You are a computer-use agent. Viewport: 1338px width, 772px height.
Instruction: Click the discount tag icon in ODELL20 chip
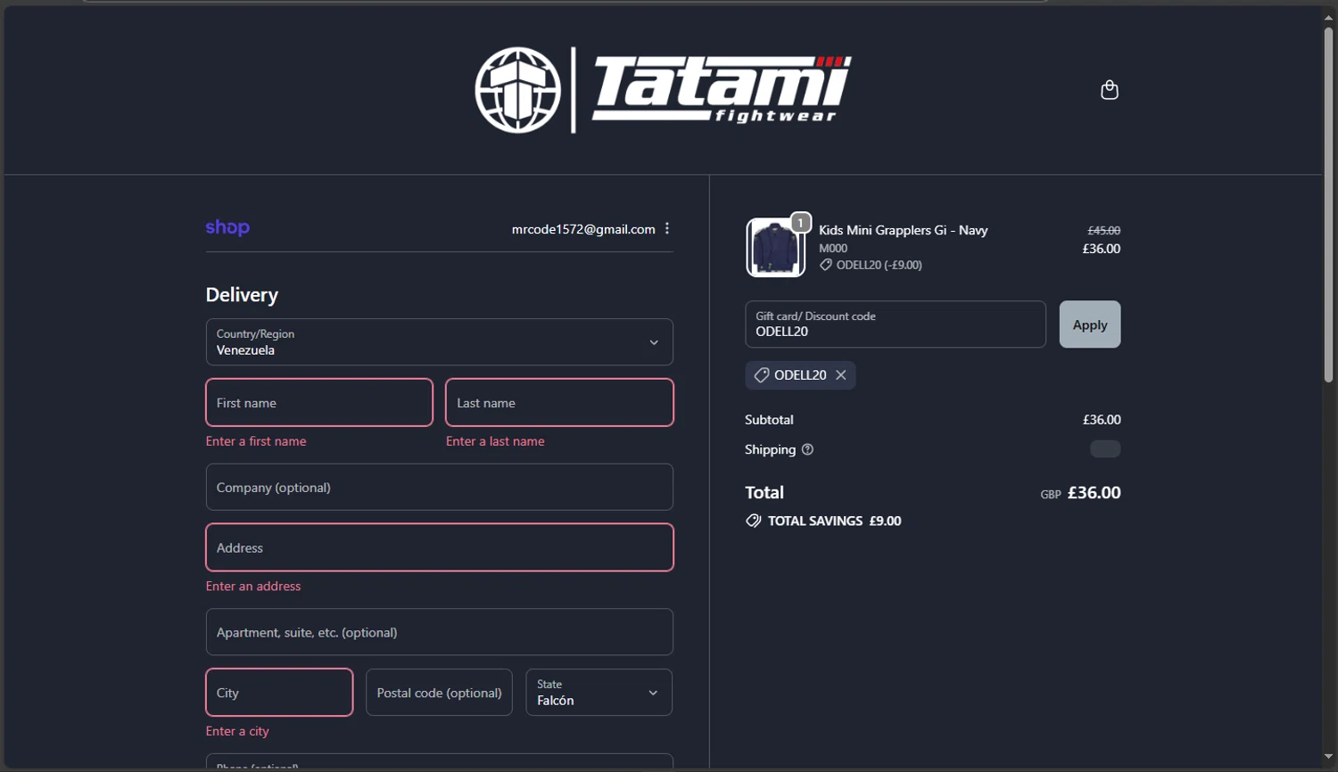point(762,375)
